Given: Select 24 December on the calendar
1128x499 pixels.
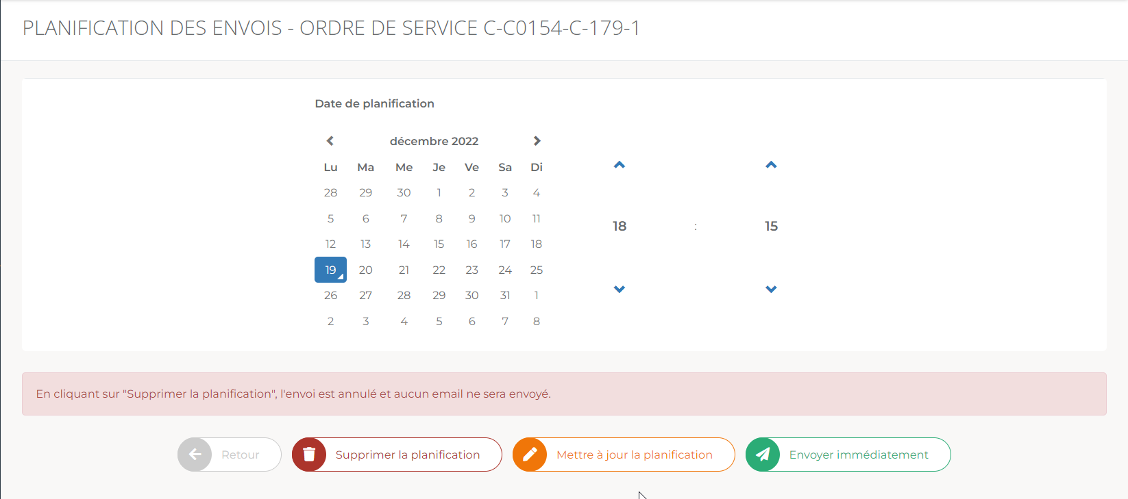Looking at the screenshot, I should point(505,270).
